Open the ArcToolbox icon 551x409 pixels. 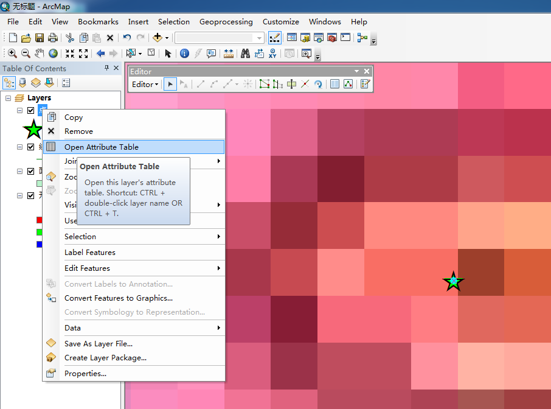pyautogui.click(x=332, y=37)
